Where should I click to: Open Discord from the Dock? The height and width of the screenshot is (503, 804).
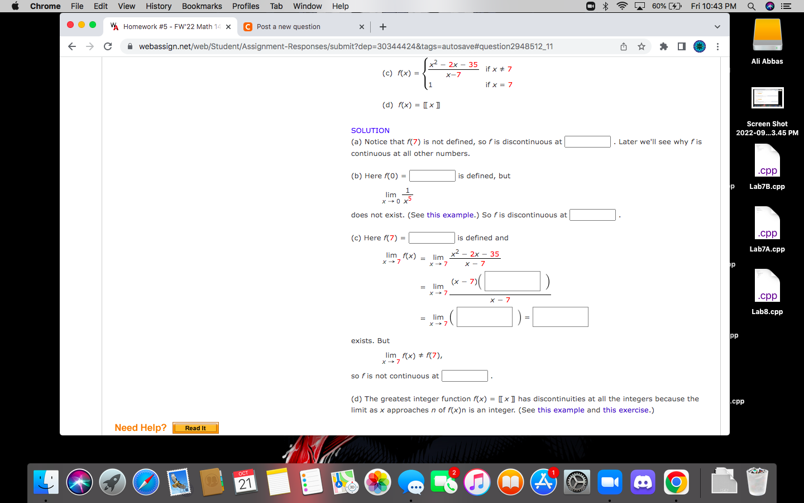pyautogui.click(x=643, y=481)
